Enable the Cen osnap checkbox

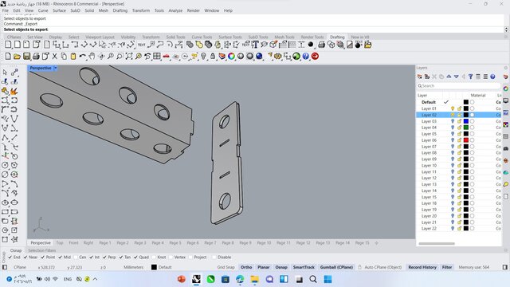point(76,257)
